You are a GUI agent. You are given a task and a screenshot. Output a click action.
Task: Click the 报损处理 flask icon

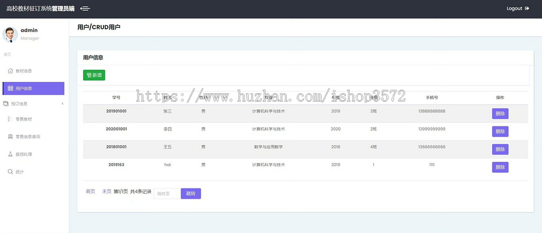(x=10, y=154)
